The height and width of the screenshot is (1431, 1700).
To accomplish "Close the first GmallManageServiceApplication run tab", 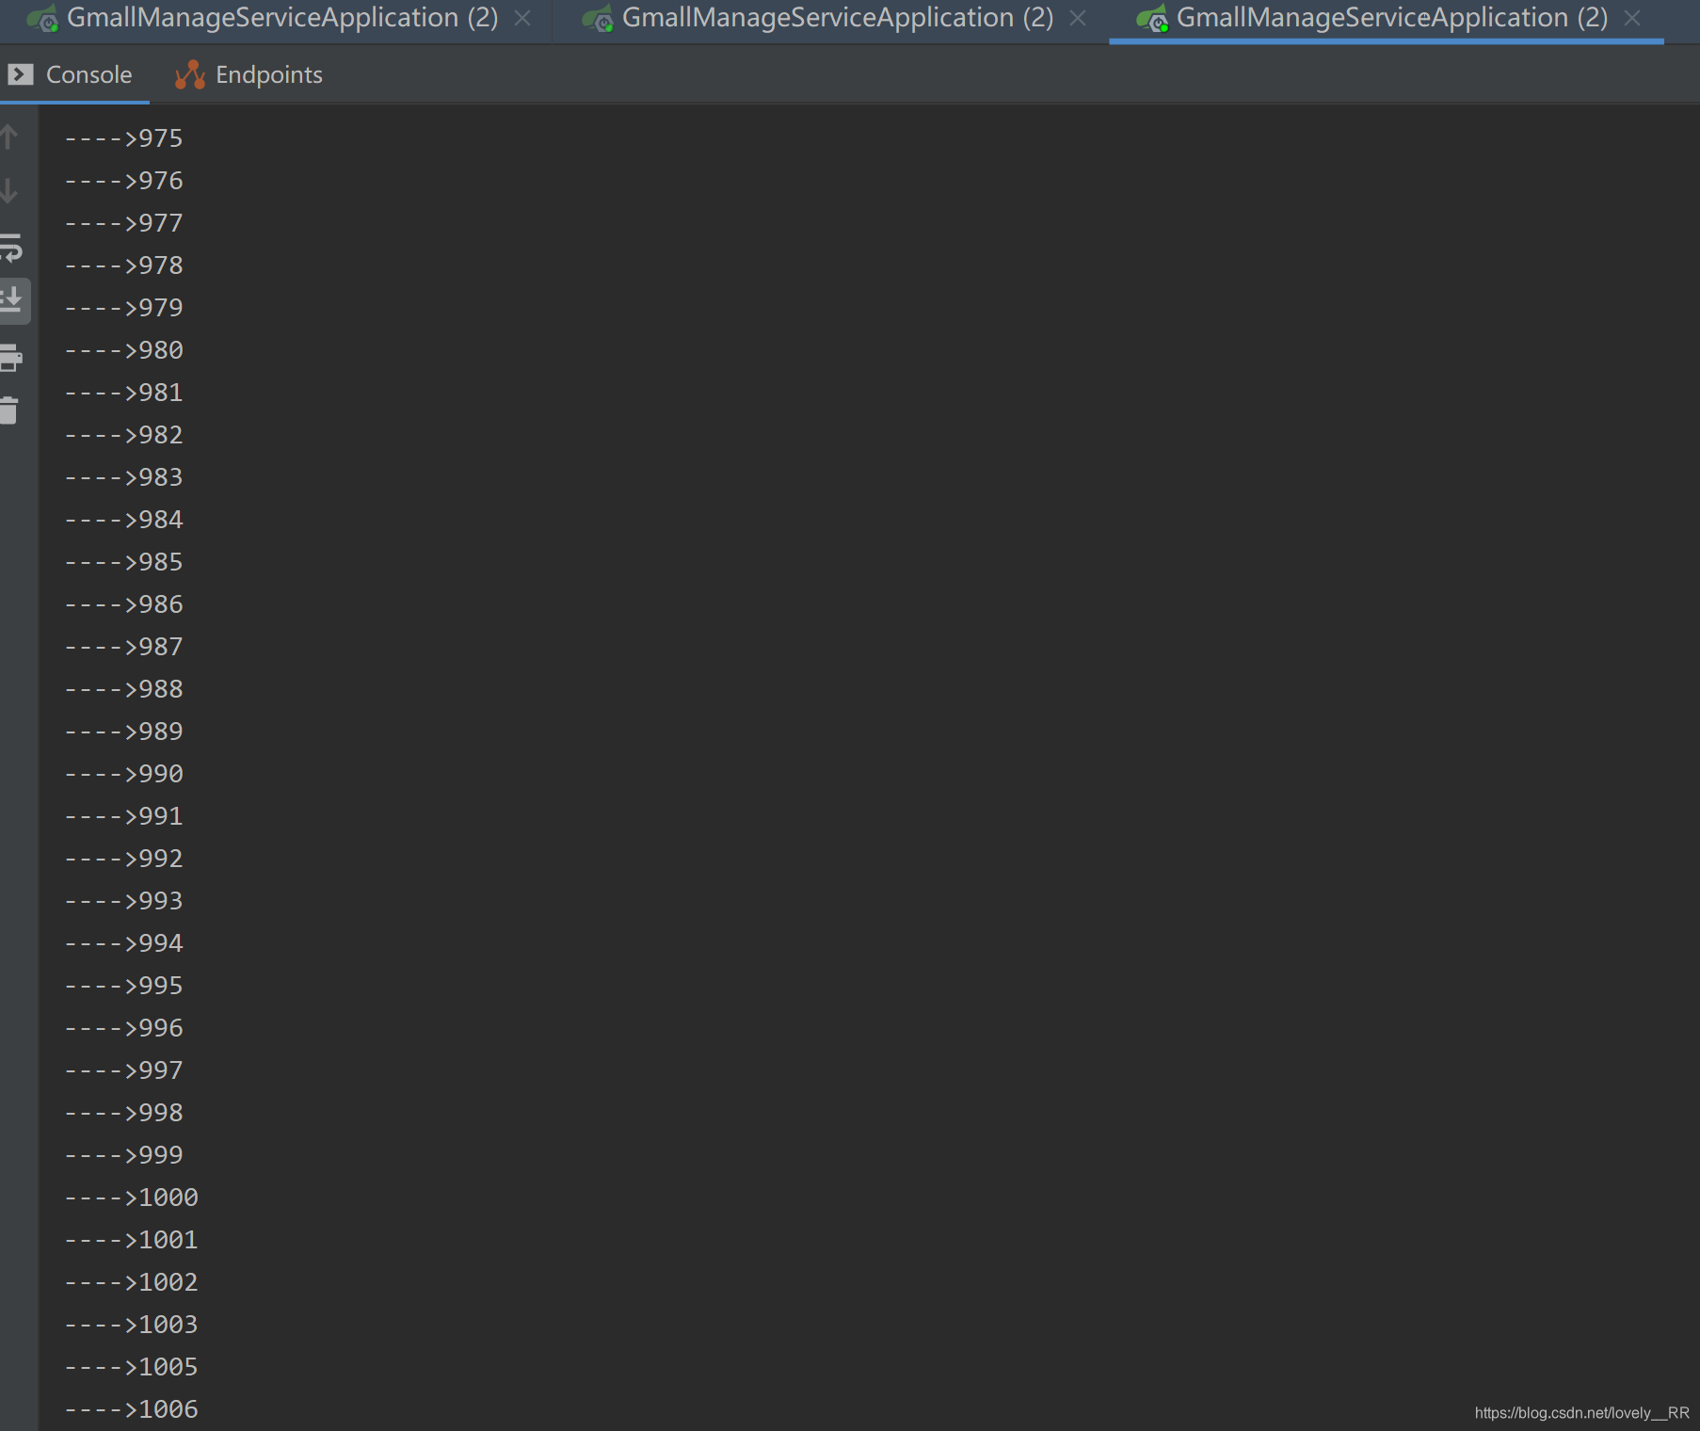I will coord(523,18).
